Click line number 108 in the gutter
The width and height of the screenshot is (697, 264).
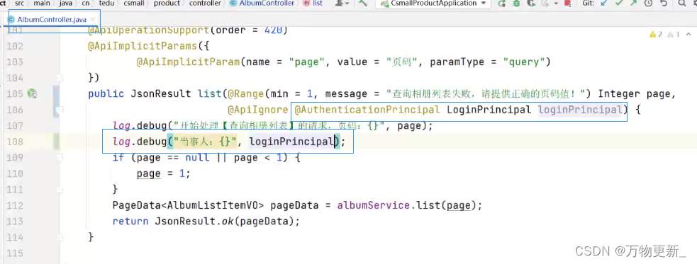coord(16,142)
